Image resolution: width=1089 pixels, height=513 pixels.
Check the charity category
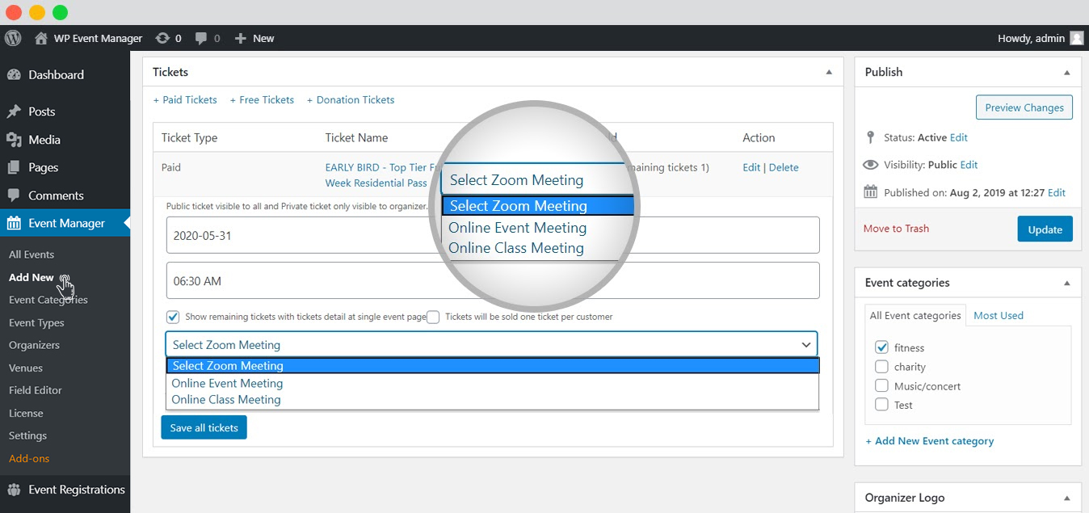(x=881, y=367)
